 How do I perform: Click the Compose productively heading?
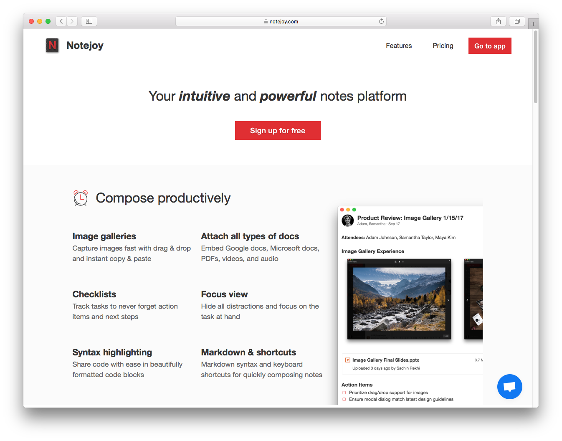click(x=163, y=198)
